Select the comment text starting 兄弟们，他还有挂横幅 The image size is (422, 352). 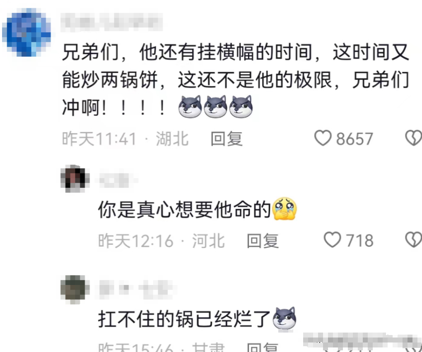pos(236,80)
